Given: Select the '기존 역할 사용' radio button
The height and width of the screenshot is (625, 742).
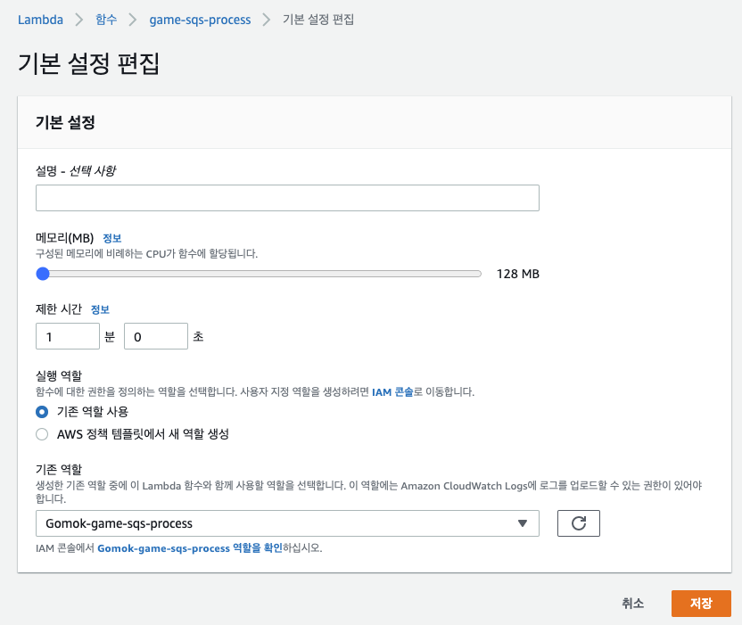Looking at the screenshot, I should click(42, 412).
